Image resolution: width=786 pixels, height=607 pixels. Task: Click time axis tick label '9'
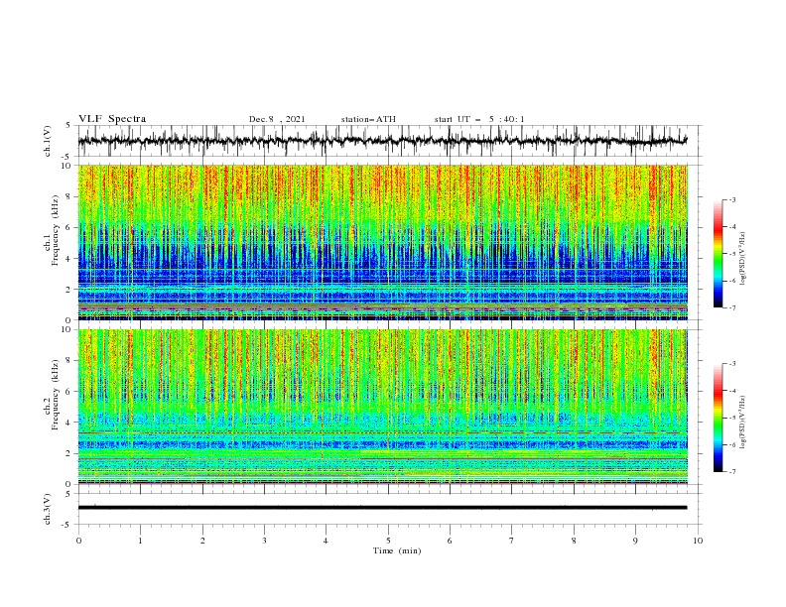tap(635, 541)
